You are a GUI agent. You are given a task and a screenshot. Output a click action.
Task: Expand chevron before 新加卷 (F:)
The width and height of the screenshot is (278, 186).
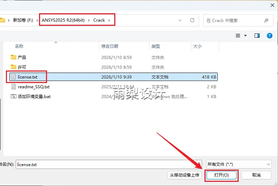(8, 20)
